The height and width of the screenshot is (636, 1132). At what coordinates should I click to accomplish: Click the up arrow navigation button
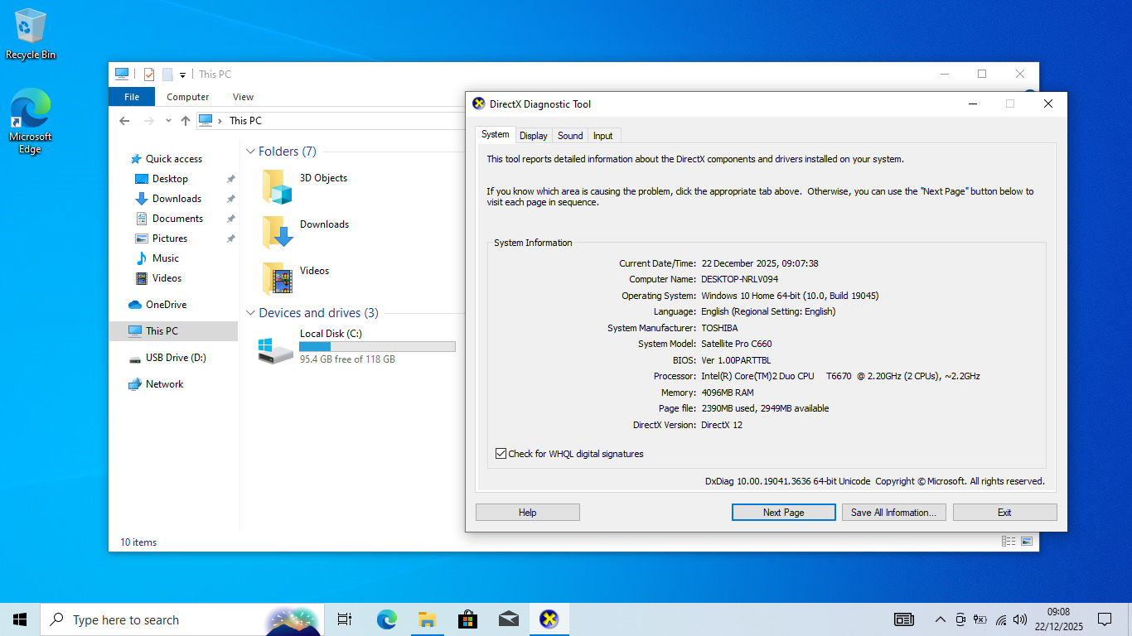pos(186,121)
